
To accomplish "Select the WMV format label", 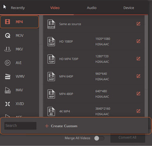I will 20,76.
